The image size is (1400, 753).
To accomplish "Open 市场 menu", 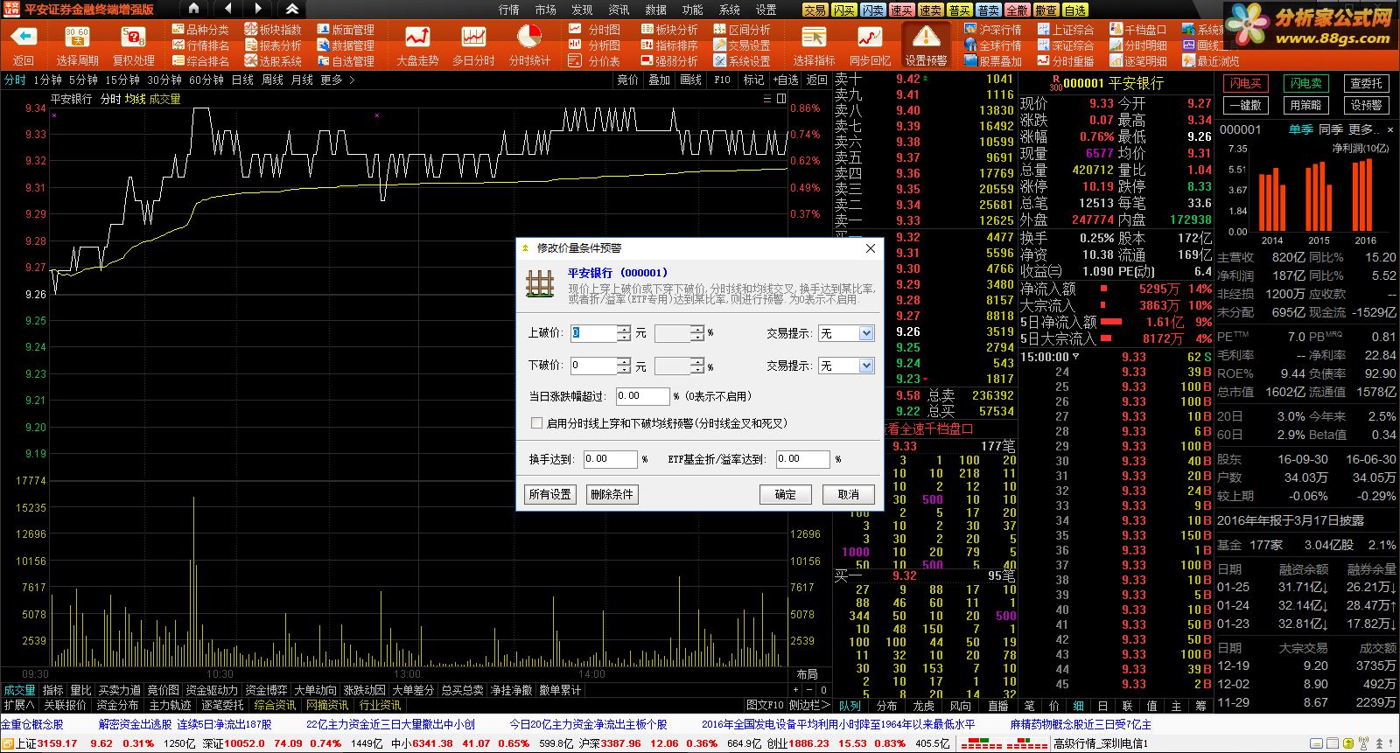I will [546, 10].
